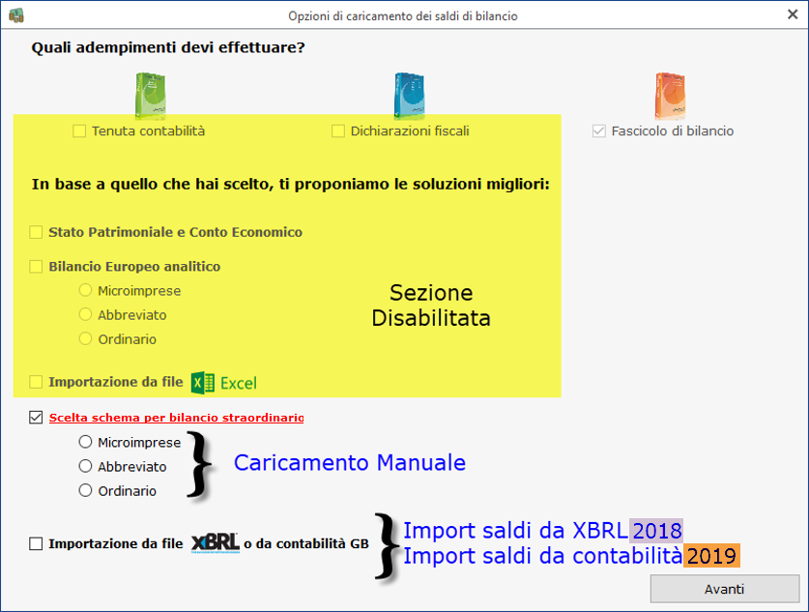The width and height of the screenshot is (809, 612).
Task: Click the app icon in the title bar
Action: click(x=16, y=15)
